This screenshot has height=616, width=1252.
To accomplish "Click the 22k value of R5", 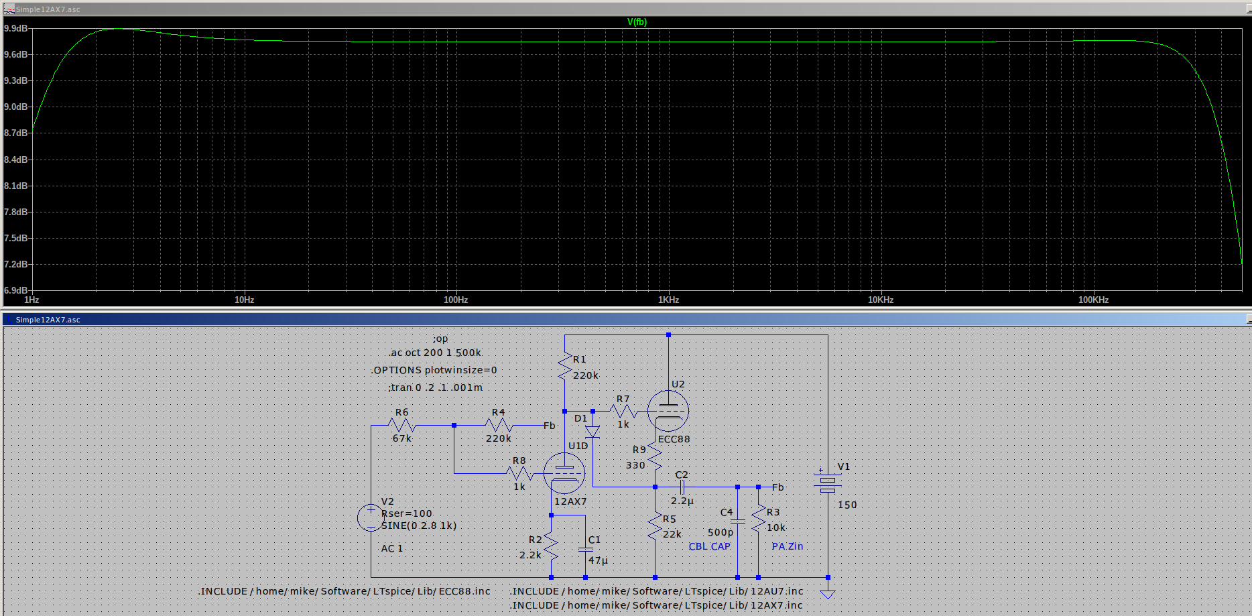I will tap(672, 534).
